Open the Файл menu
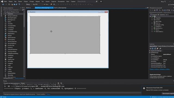174x98 pixels. (5, 2)
